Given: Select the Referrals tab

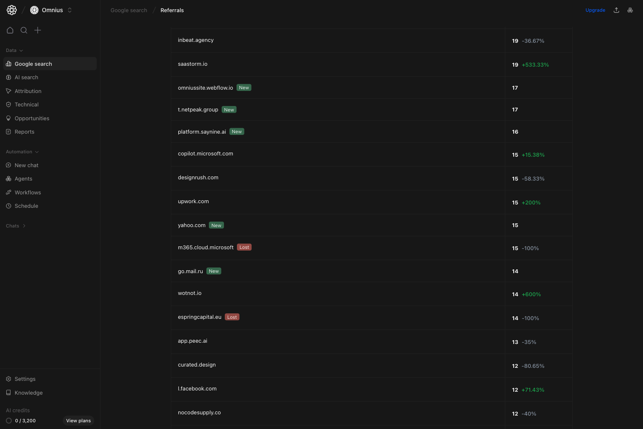Looking at the screenshot, I should (172, 10).
